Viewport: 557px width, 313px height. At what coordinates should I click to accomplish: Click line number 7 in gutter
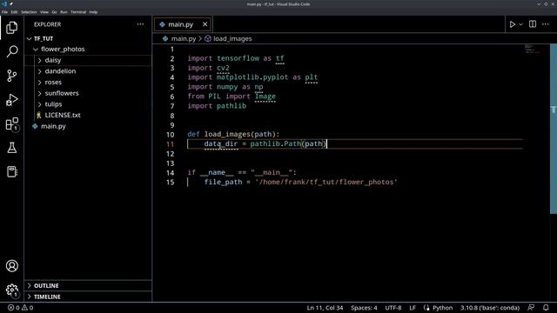[172, 106]
